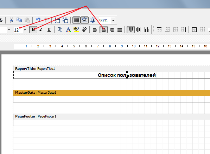Image resolution: width=210 pixels, height=154 pixels.
Task: Click the highlight text icon
Action: (x=76, y=29)
